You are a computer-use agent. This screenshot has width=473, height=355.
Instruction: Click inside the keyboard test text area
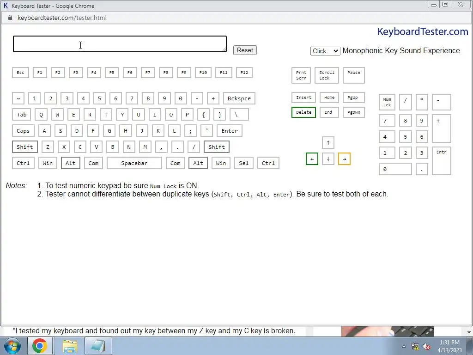pos(120,44)
